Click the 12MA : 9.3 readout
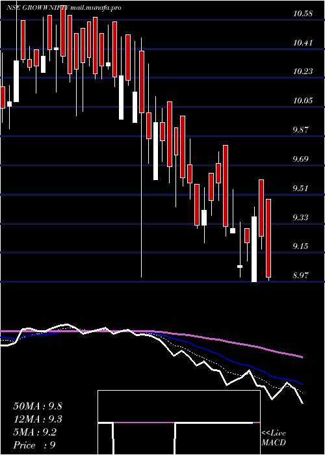The image size is (325, 455). (38, 419)
